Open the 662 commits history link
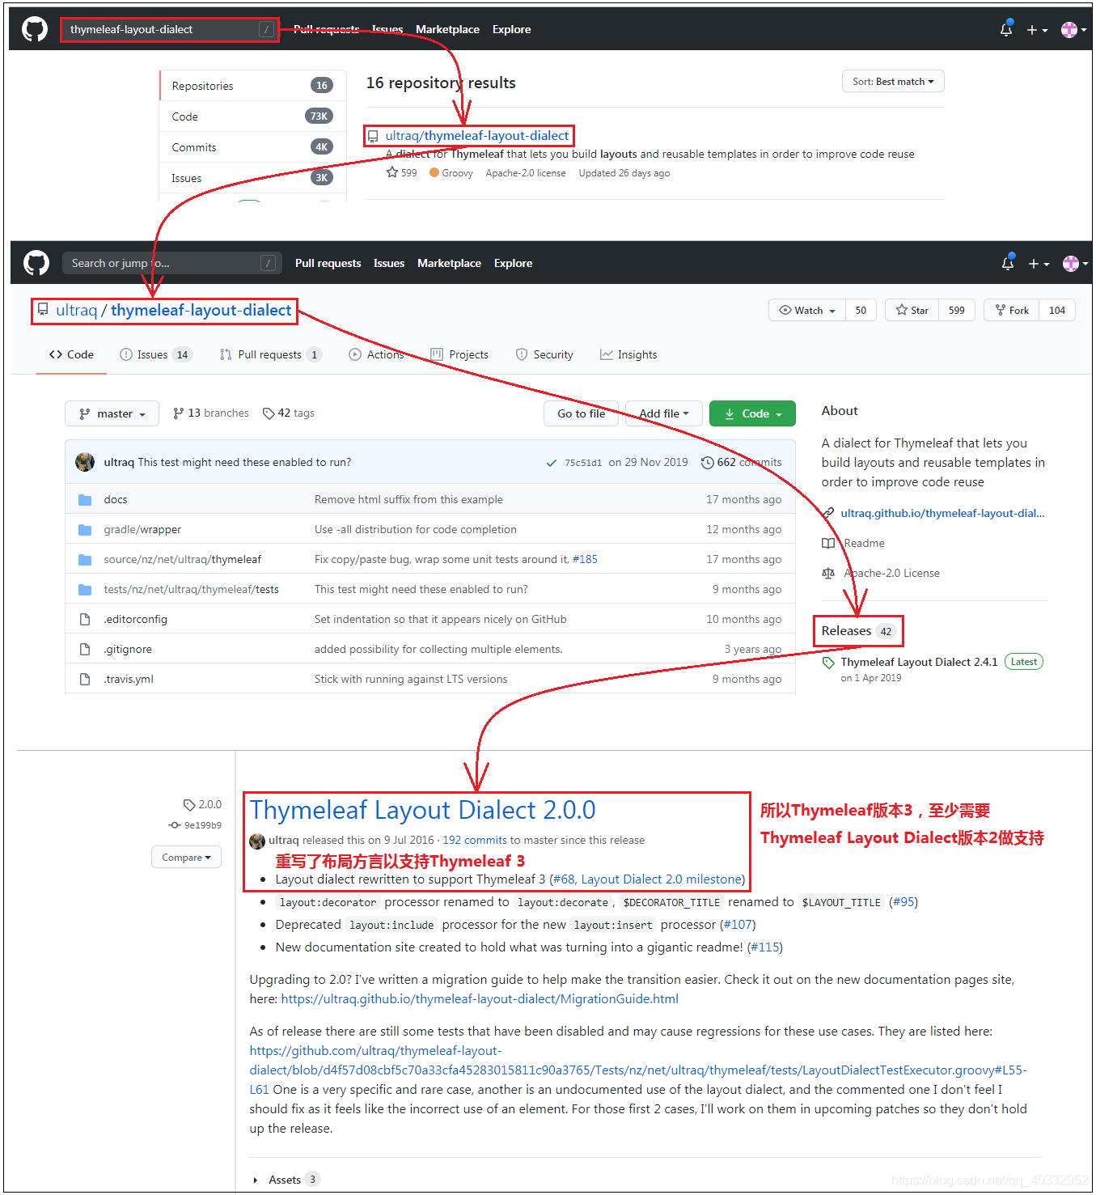1096x1195 pixels. coord(742,463)
